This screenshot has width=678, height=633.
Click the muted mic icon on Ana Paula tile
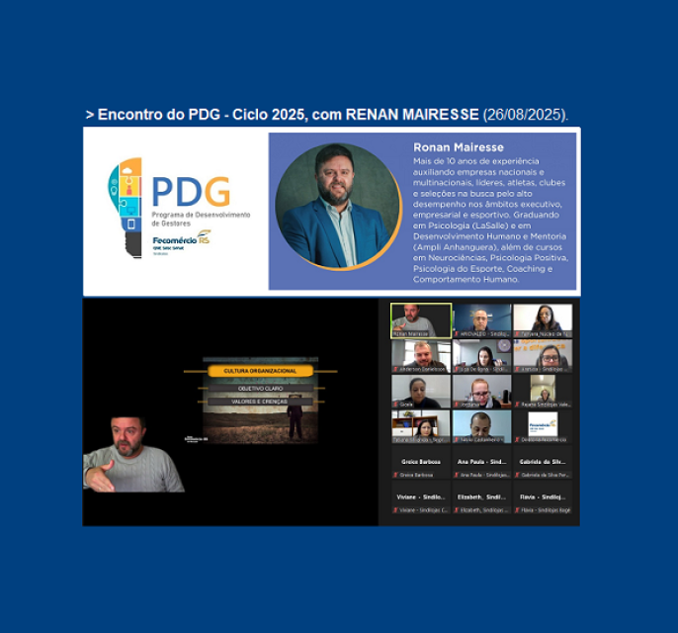pos(456,475)
